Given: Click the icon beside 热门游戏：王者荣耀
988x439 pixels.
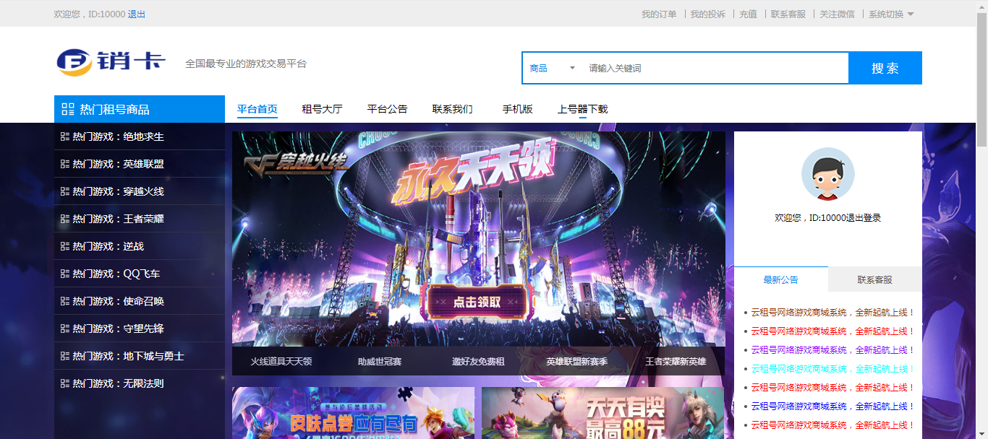Looking at the screenshot, I should point(65,219).
